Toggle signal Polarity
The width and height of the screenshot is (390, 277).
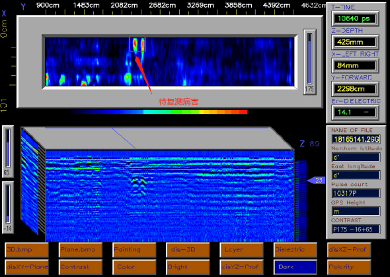click(349, 267)
